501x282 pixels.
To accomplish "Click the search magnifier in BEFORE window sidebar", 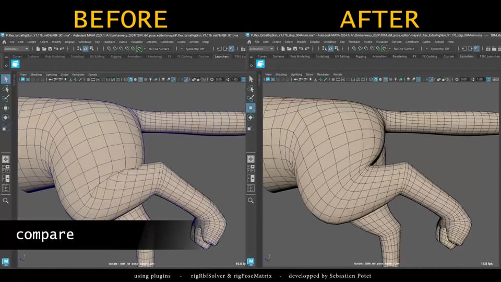I will pyautogui.click(x=6, y=201).
